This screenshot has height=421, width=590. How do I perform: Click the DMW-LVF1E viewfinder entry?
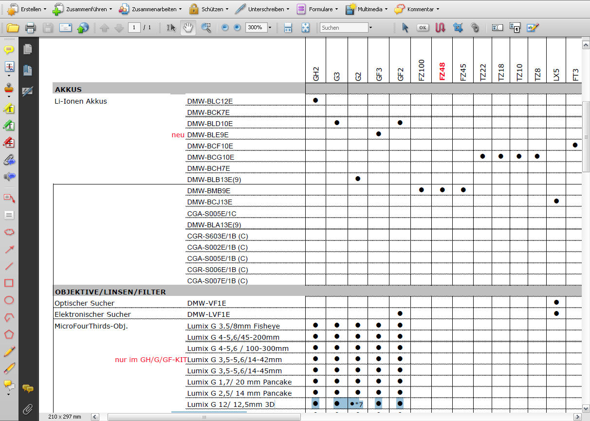(209, 314)
